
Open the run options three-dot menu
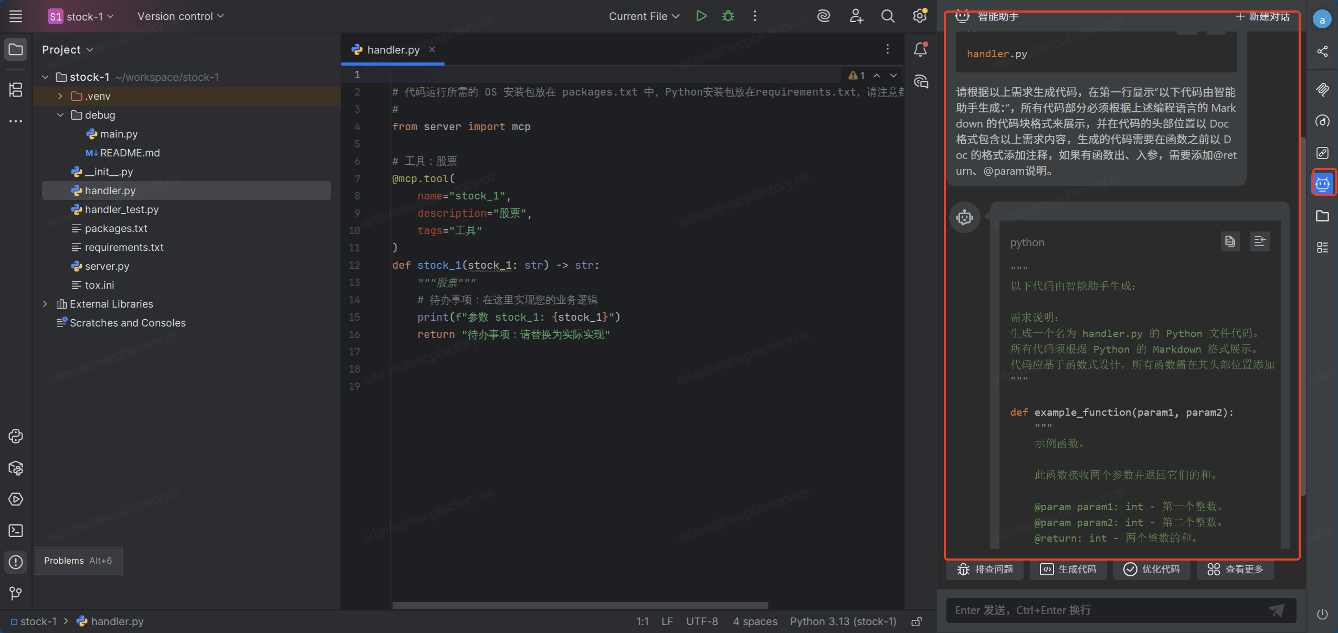(x=755, y=16)
